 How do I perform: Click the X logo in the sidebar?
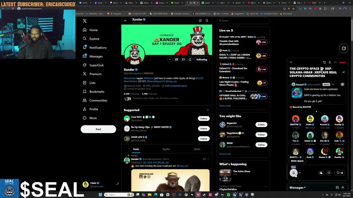point(85,21)
